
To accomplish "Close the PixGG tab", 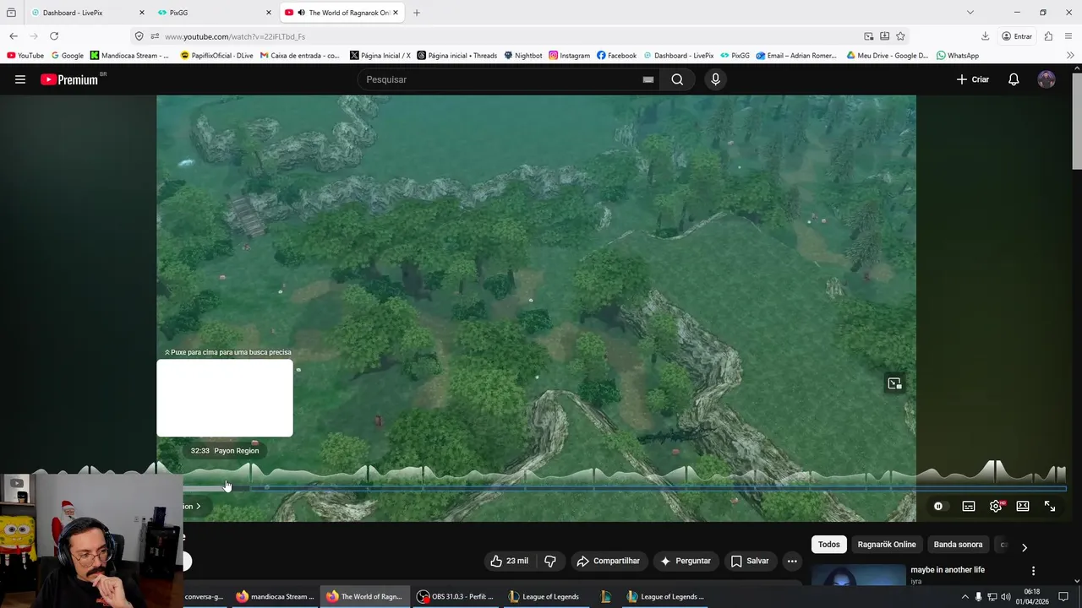I will (x=269, y=13).
